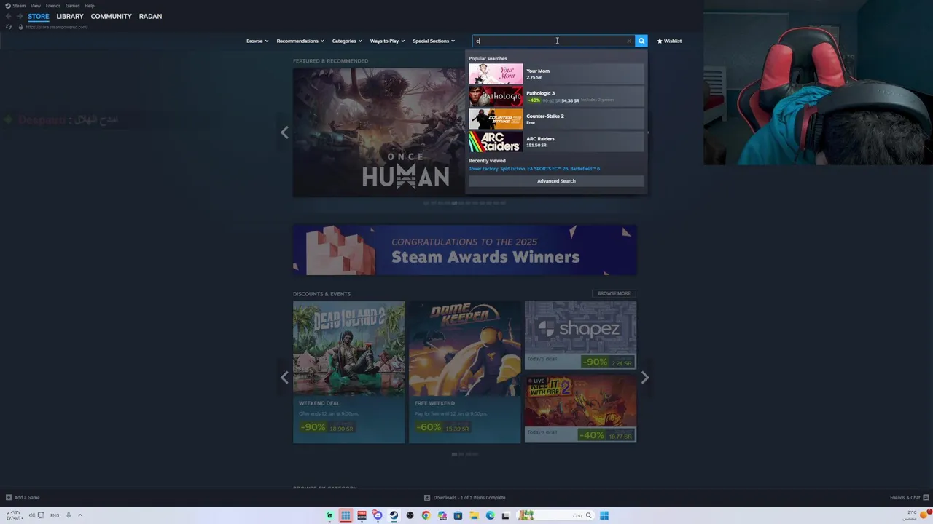Image resolution: width=933 pixels, height=524 pixels.
Task: Open the Categories dropdown
Action: click(x=347, y=41)
